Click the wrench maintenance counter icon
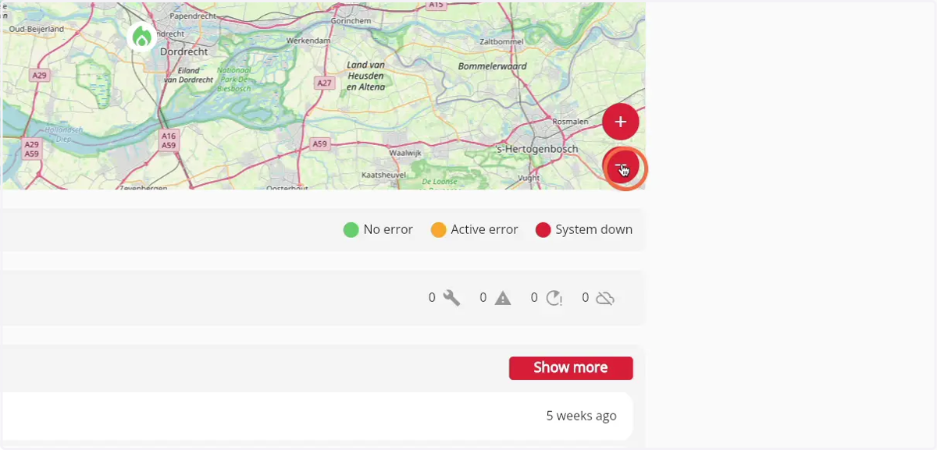937x450 pixels. [451, 298]
